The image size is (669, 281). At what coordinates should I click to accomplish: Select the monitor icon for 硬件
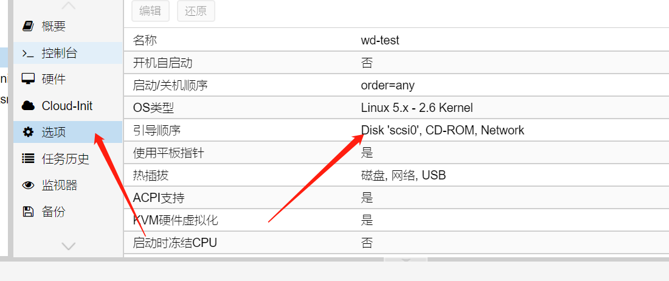click(x=28, y=79)
